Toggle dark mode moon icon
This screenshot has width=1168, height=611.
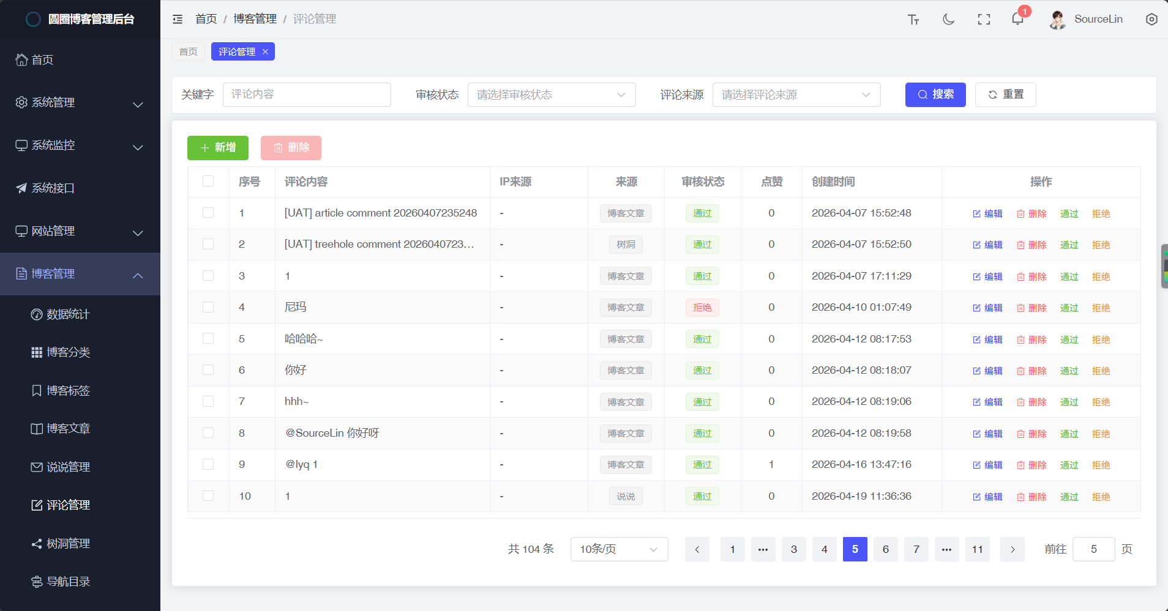pos(948,20)
